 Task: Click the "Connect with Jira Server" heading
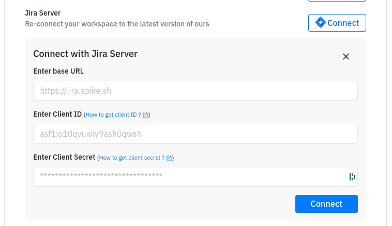click(85, 53)
